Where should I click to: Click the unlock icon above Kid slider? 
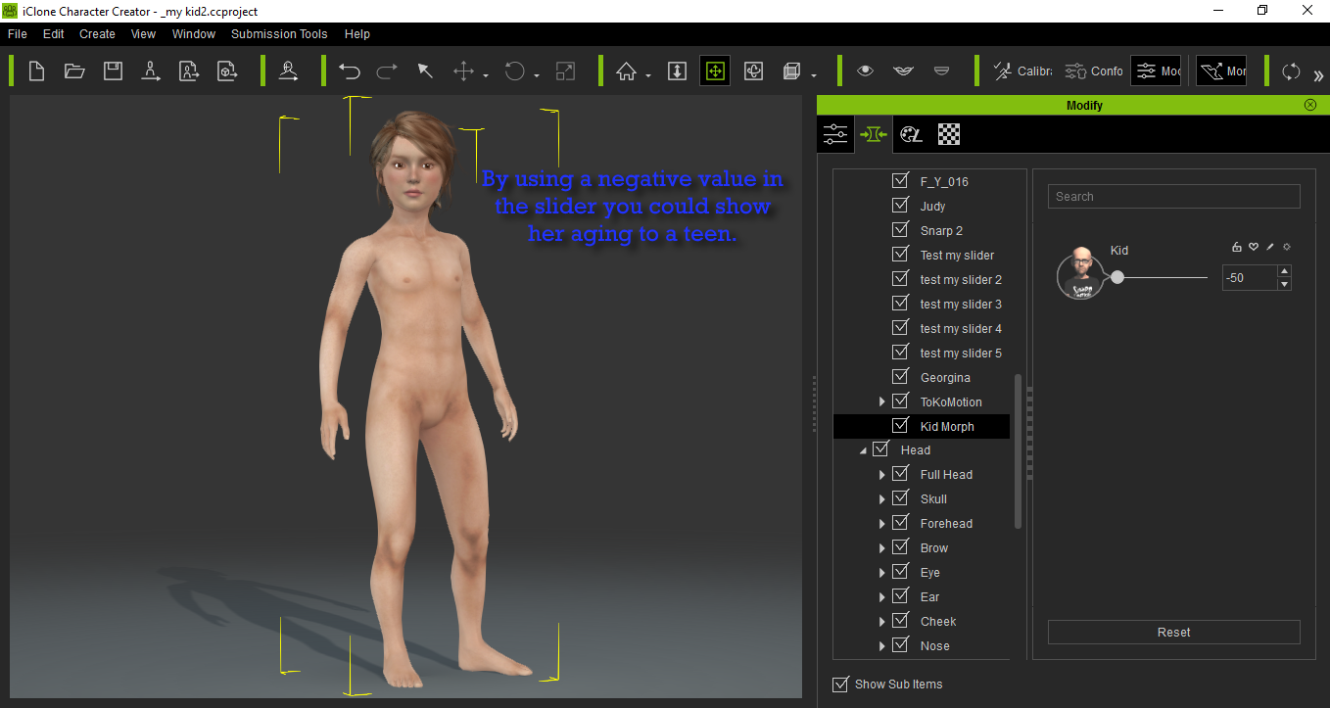(1237, 247)
